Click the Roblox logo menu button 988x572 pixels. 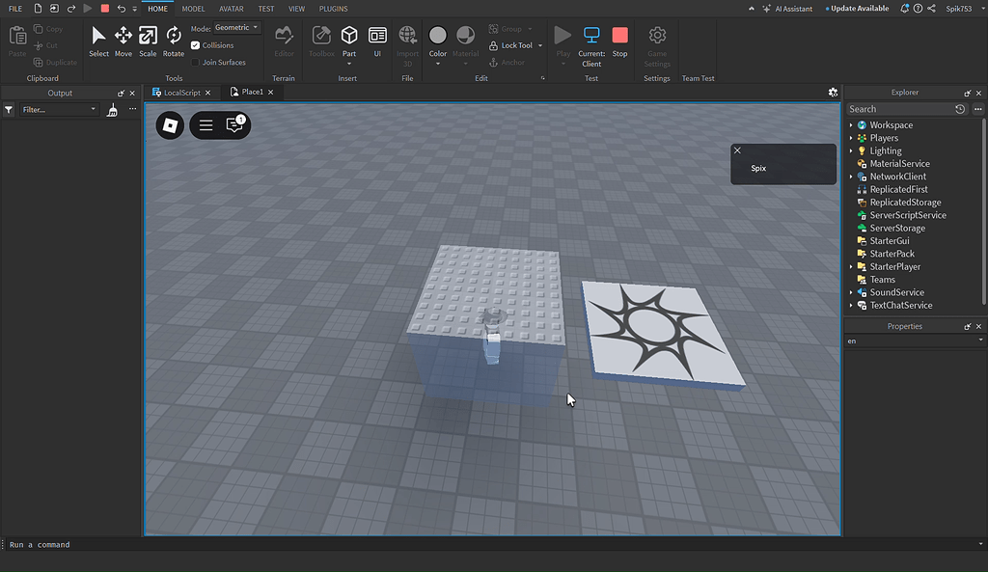point(170,125)
